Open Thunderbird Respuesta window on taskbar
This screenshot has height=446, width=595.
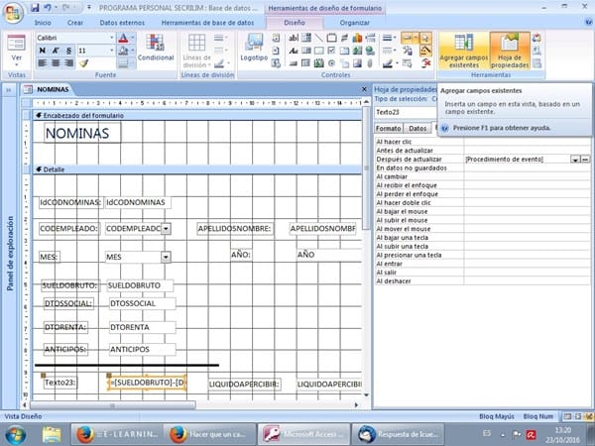[398, 434]
